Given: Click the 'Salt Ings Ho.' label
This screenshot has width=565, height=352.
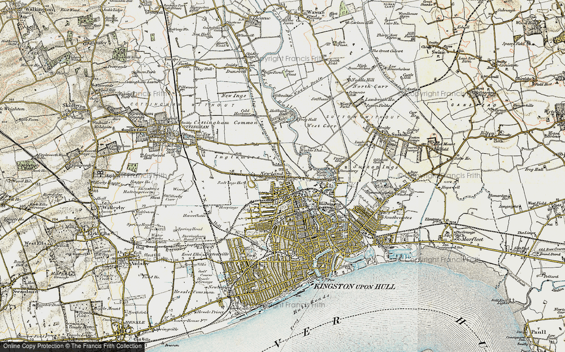Looking at the screenshot, I should [x=231, y=183].
